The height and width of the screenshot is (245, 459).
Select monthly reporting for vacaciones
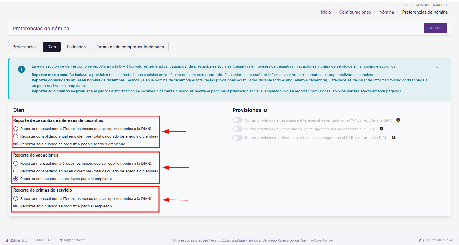16,163
